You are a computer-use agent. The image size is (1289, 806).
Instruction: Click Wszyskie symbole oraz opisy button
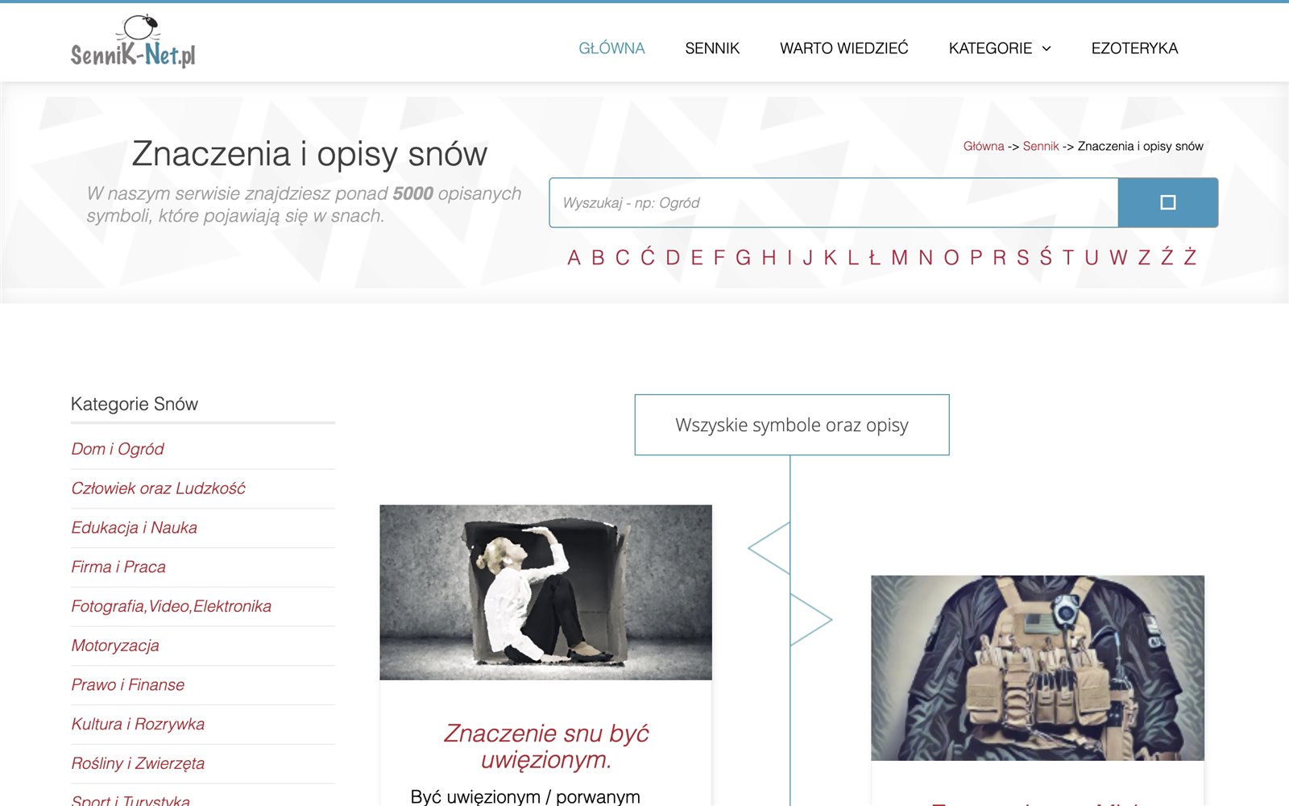(x=792, y=425)
